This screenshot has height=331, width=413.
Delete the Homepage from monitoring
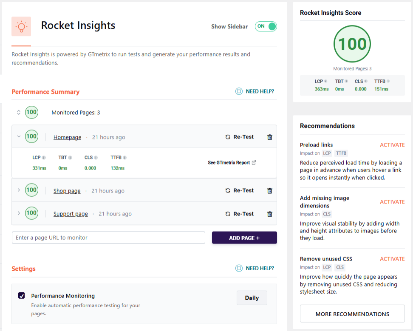click(x=270, y=137)
